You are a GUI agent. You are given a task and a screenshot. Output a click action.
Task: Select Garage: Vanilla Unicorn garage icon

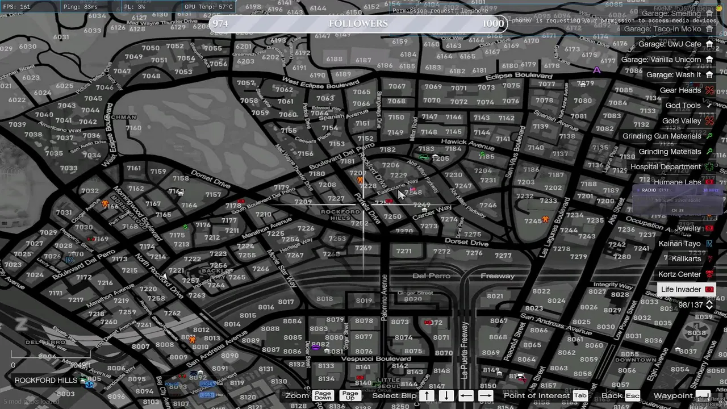point(709,59)
